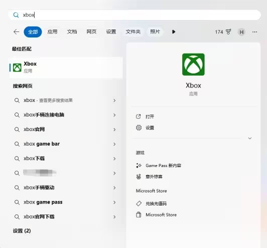Click 打开 to launch Xbox app

pyautogui.click(x=150, y=116)
